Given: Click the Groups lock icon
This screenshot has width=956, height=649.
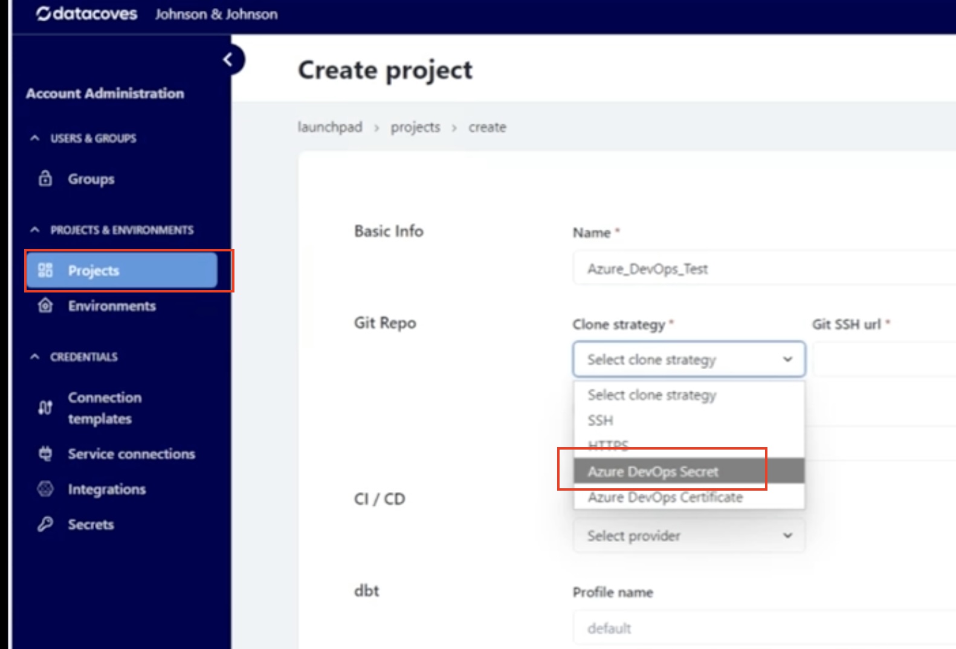Looking at the screenshot, I should pos(45,178).
